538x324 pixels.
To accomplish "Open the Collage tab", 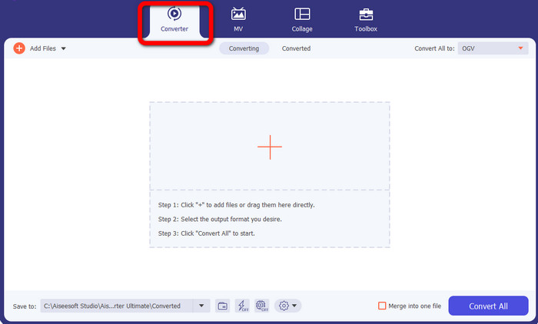I will pos(302,21).
